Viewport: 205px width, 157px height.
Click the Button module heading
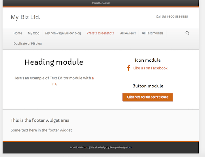click(x=148, y=86)
